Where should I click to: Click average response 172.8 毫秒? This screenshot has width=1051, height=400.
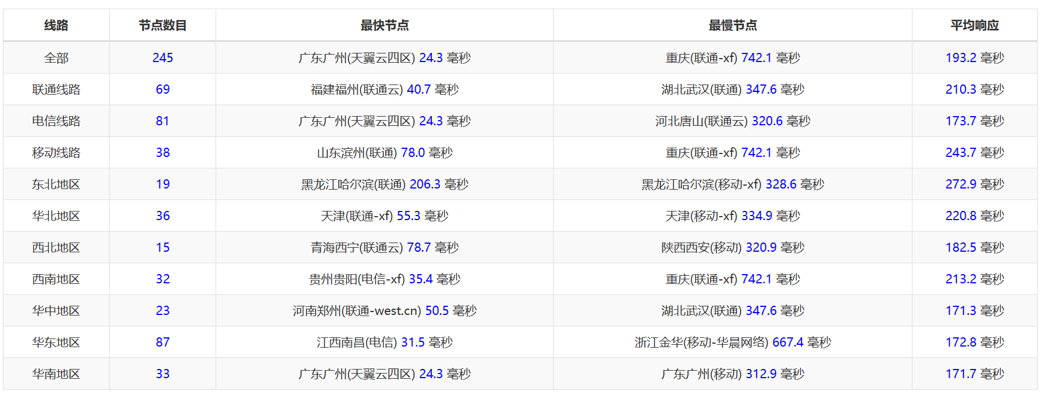pos(975,342)
